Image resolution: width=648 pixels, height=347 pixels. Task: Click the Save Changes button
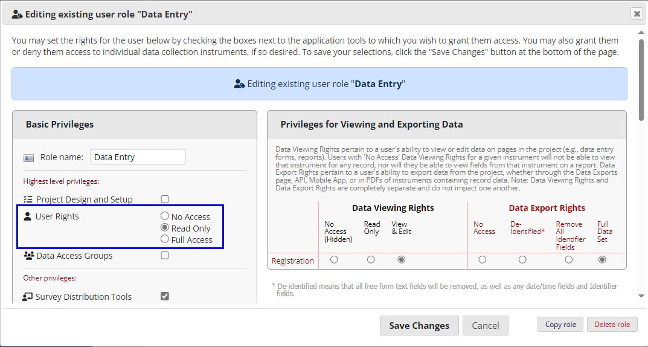tap(419, 325)
